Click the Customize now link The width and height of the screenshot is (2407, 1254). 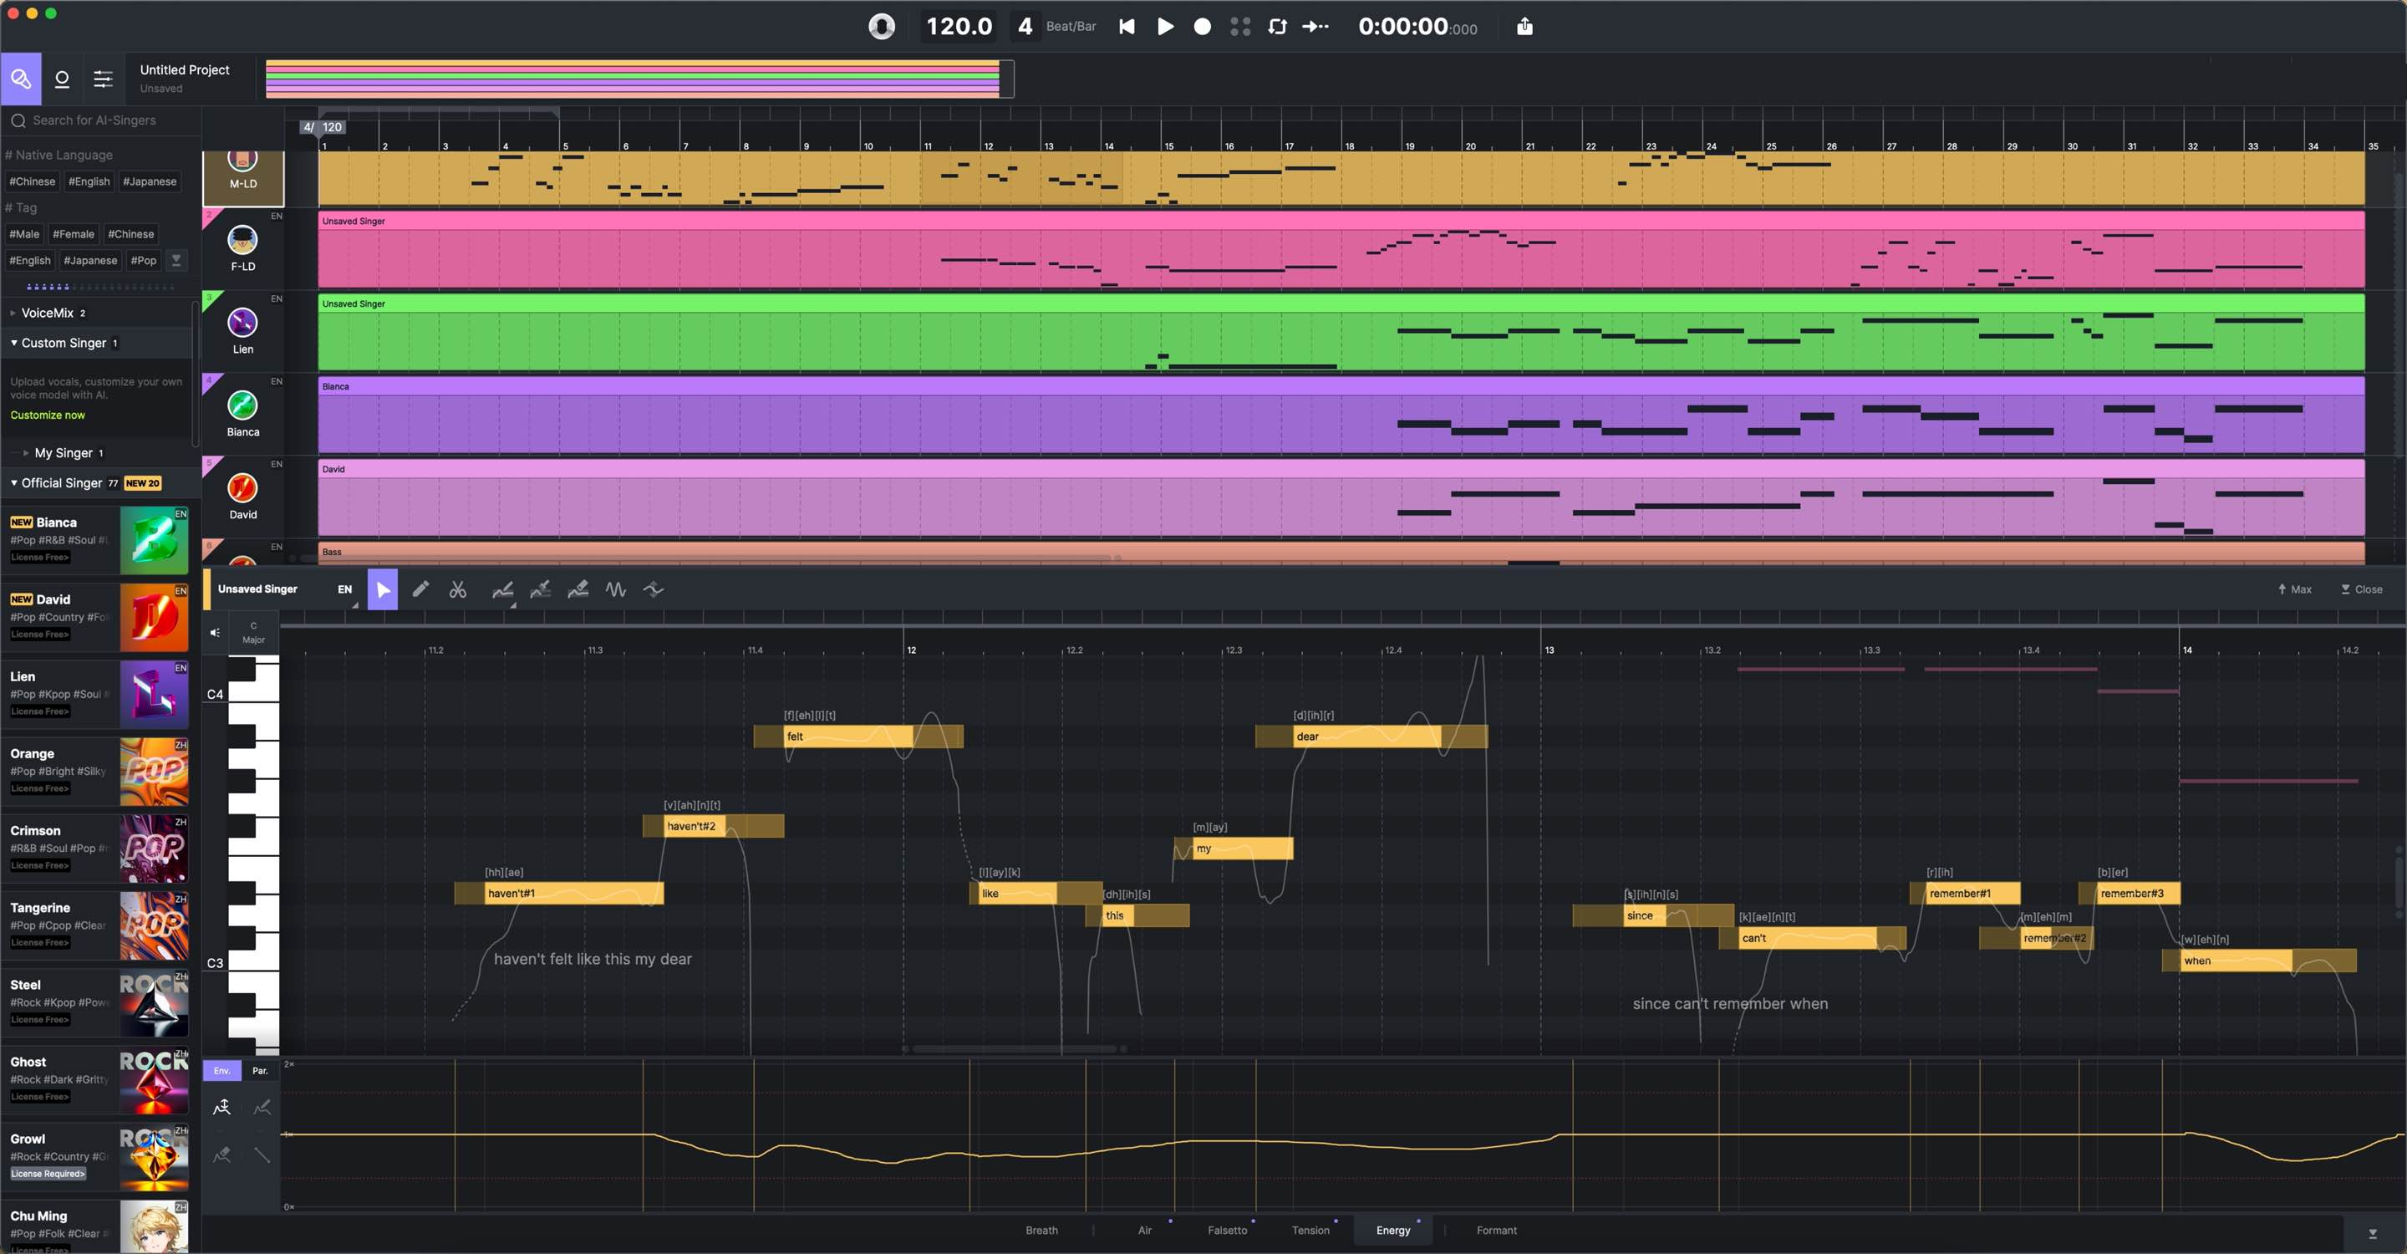coord(47,415)
